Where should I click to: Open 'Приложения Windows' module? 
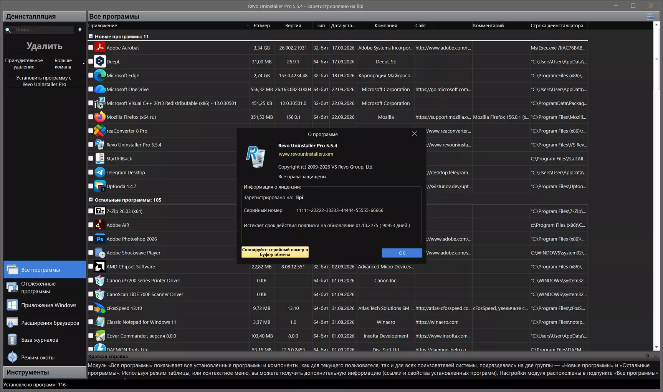45,305
